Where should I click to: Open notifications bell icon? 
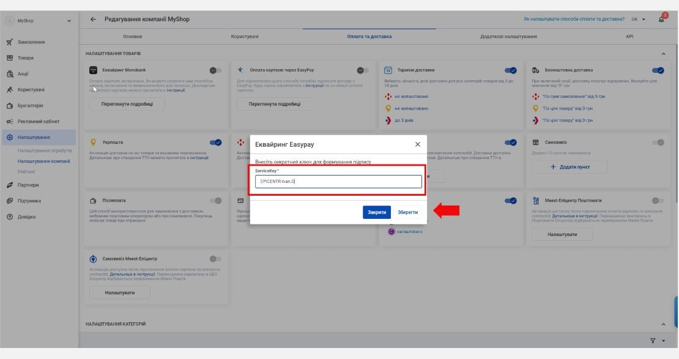point(661,19)
